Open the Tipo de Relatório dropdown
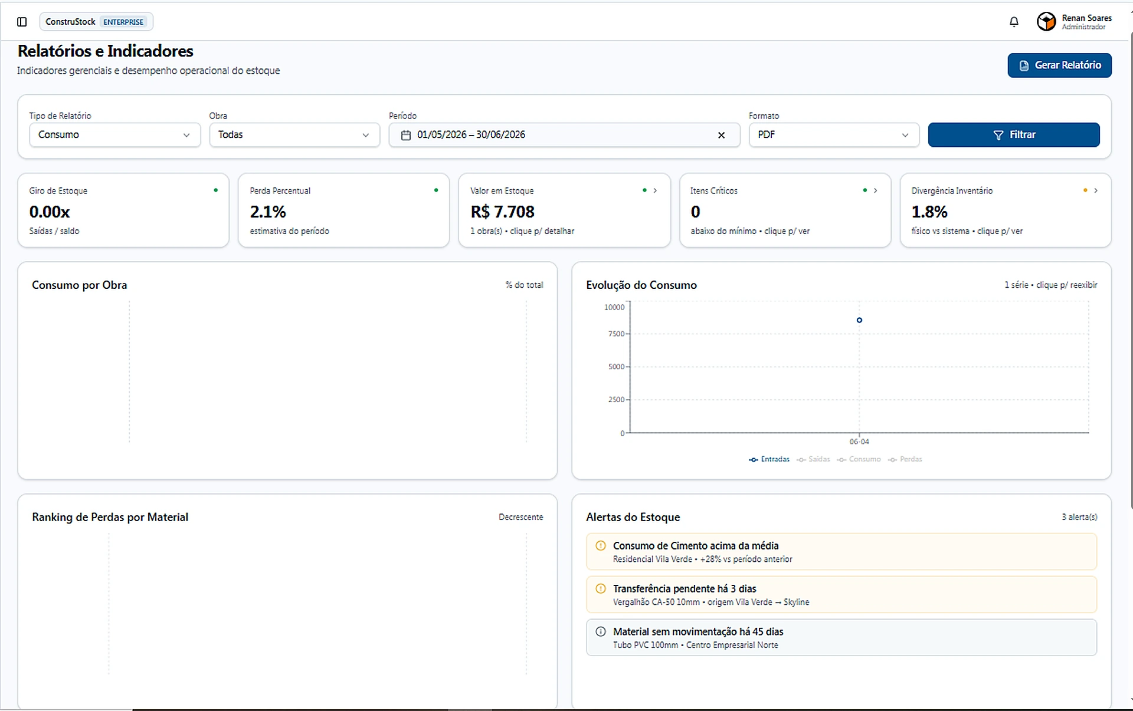The width and height of the screenshot is (1133, 711). tap(115, 135)
